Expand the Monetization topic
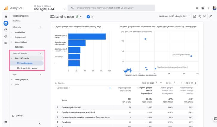Screen dimensions: 217x127 12,42
